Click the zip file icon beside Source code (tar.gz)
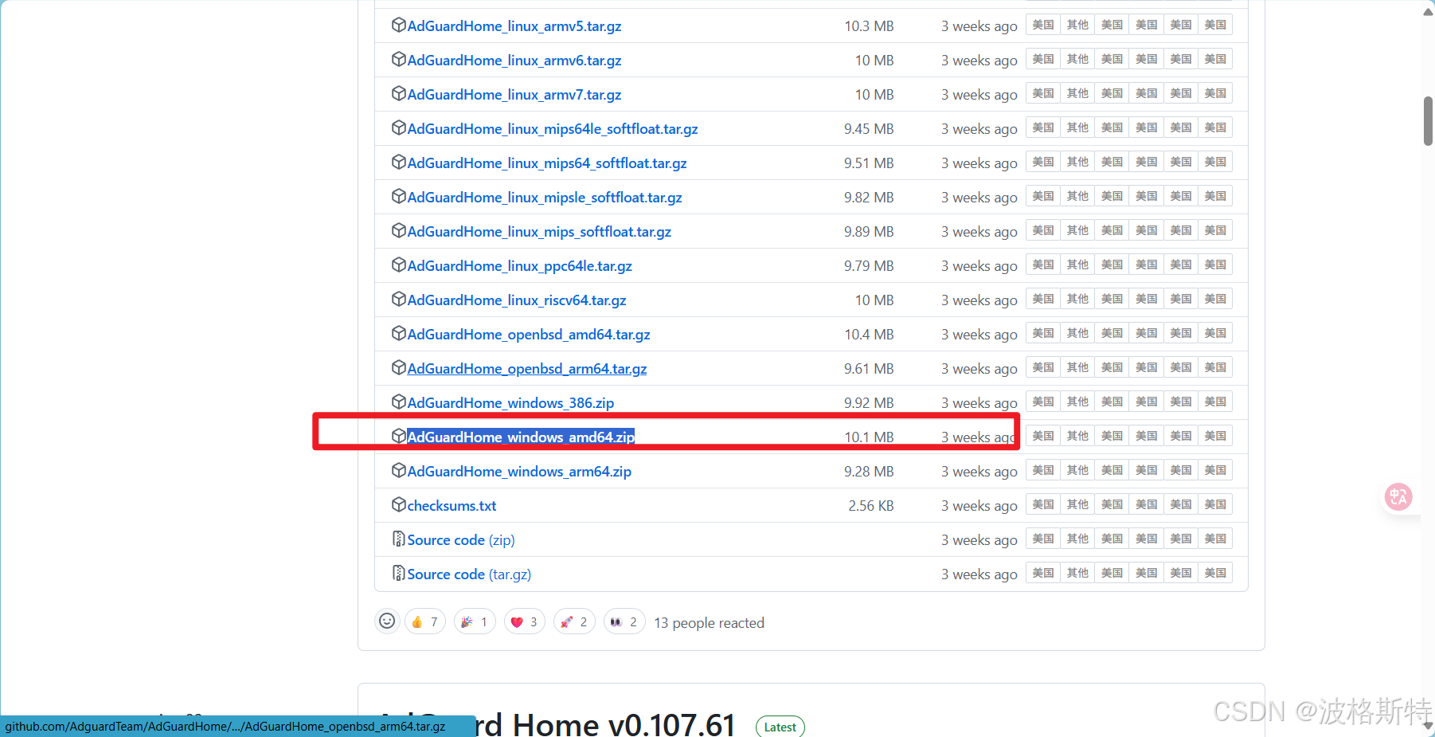 click(399, 574)
